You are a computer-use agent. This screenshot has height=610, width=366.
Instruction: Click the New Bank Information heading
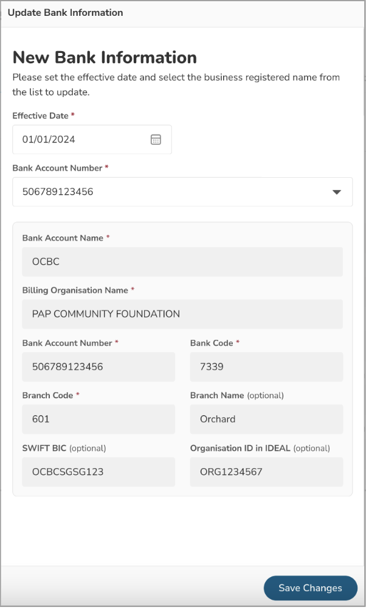point(105,57)
